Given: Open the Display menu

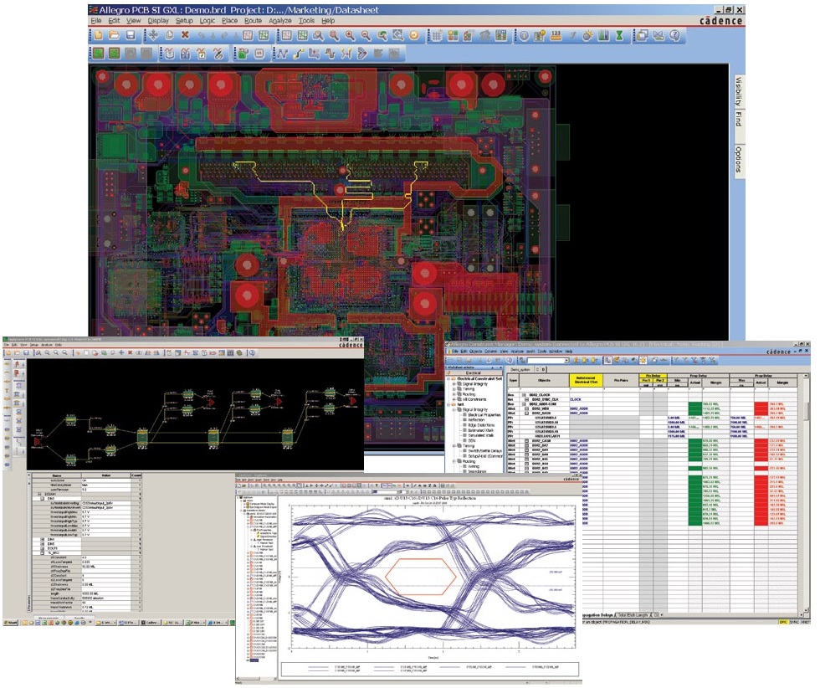Looking at the screenshot, I should tap(158, 20).
